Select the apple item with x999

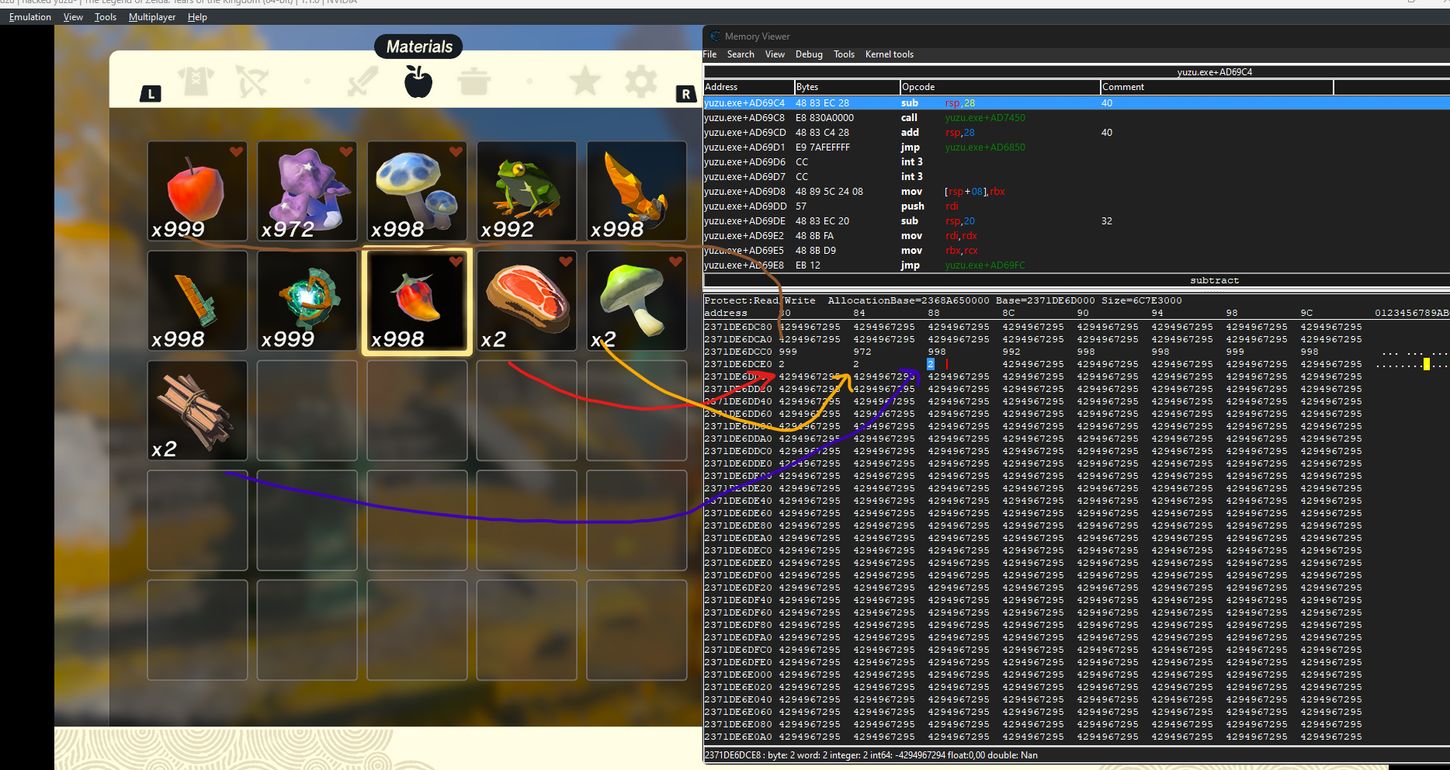coord(197,191)
